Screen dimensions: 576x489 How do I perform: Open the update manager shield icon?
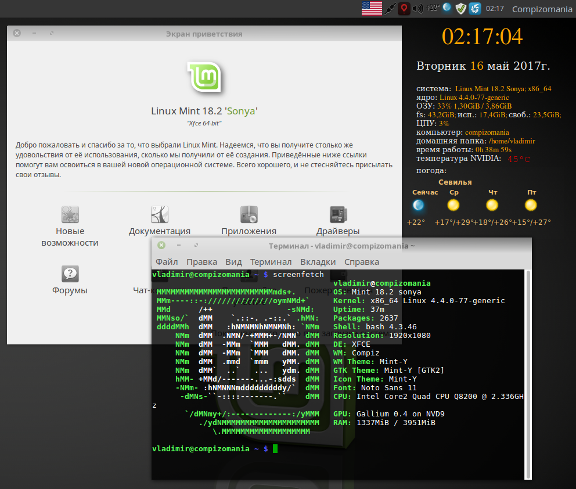(x=460, y=9)
